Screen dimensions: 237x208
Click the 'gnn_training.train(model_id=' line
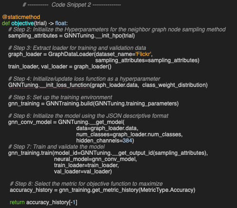click(108, 153)
